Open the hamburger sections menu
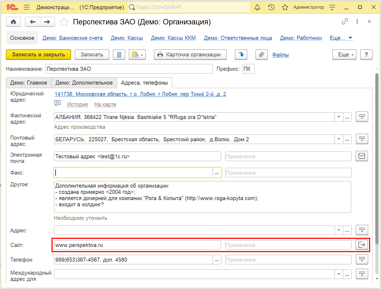This screenshot has height=289, width=381. coord(27,7)
